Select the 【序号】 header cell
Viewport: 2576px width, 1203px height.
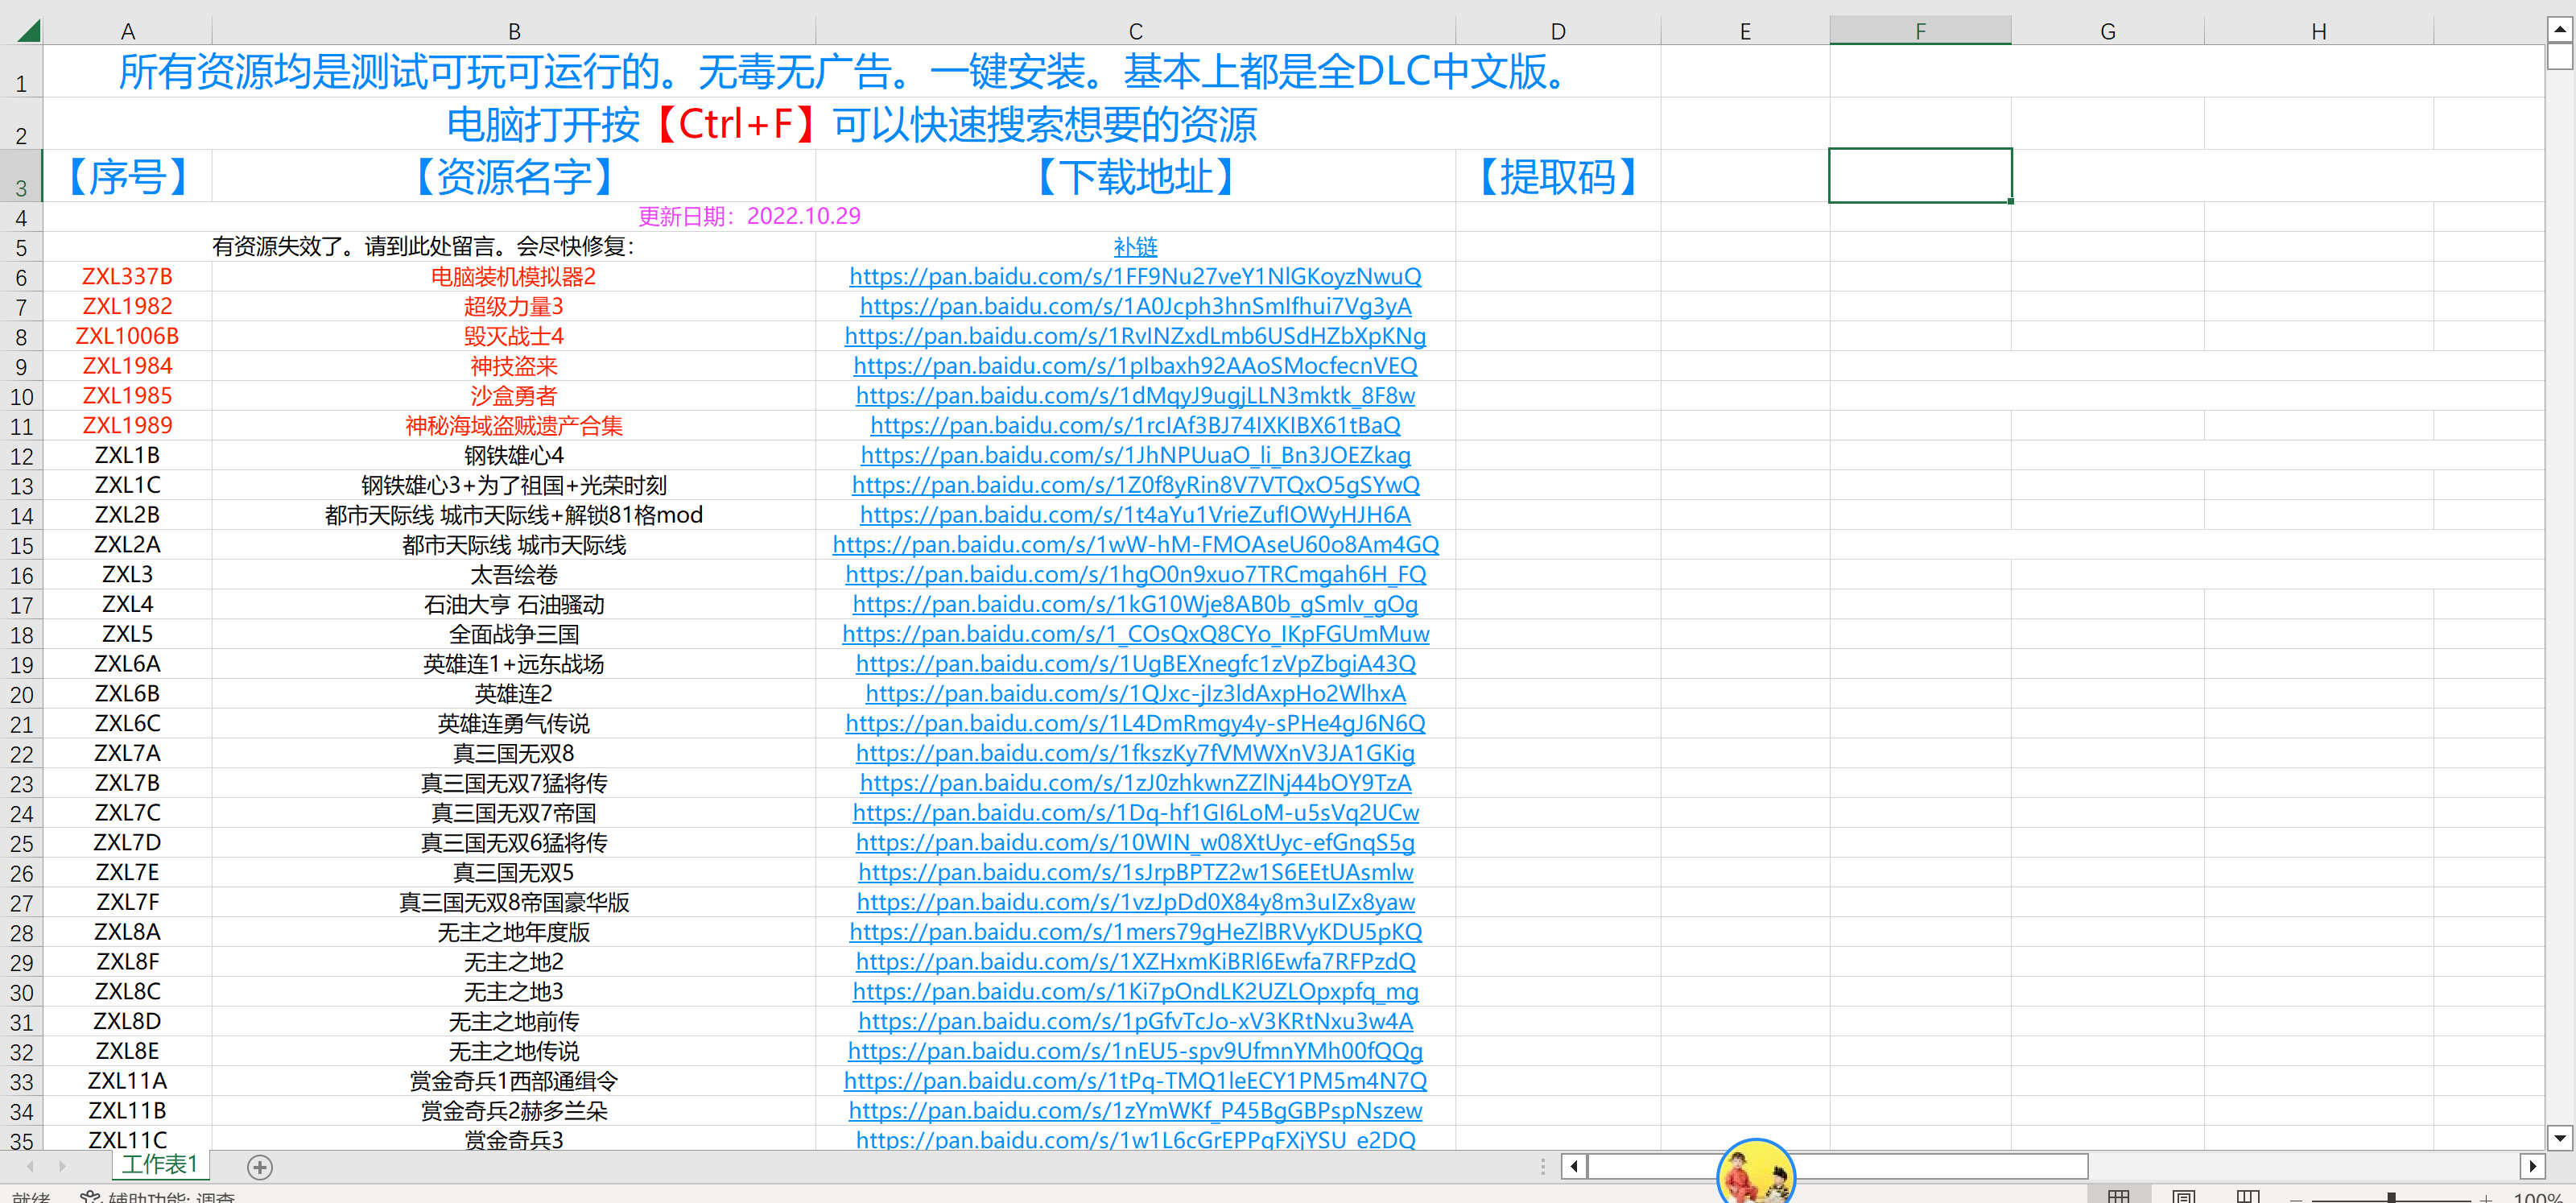[x=127, y=176]
